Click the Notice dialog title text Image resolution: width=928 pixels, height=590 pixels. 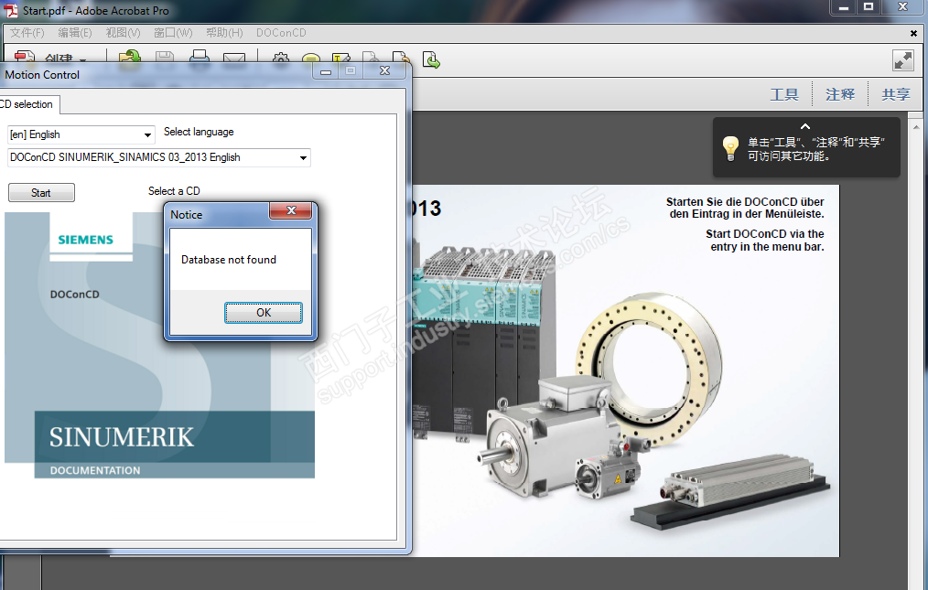click(187, 215)
